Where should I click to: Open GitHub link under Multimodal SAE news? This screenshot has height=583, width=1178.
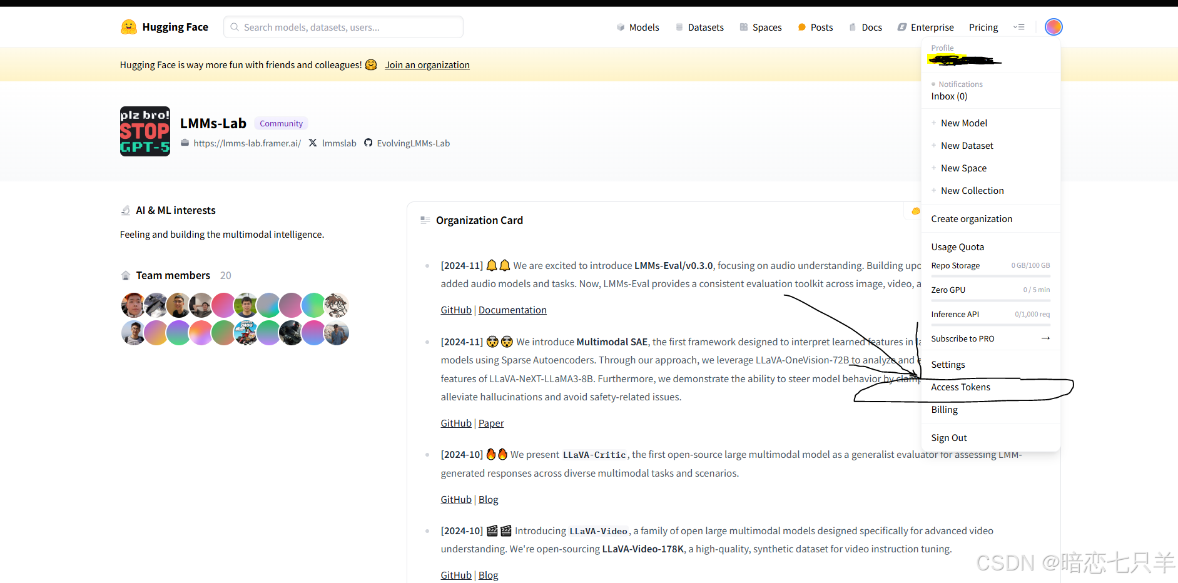(x=456, y=423)
